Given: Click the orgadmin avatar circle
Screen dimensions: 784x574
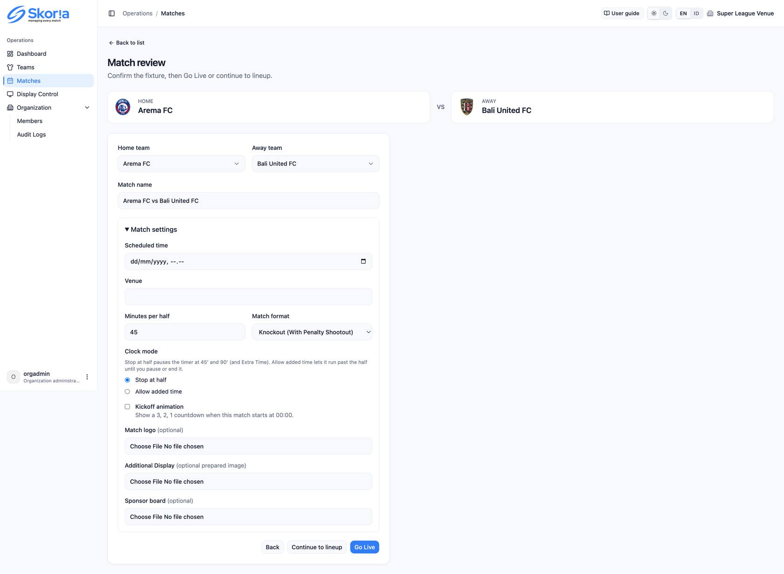Looking at the screenshot, I should 13,377.
